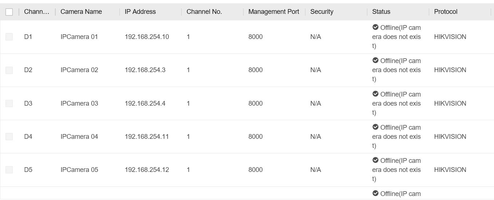Click the Channel No. column header
Screen dimensions: 494x200
tap(204, 12)
